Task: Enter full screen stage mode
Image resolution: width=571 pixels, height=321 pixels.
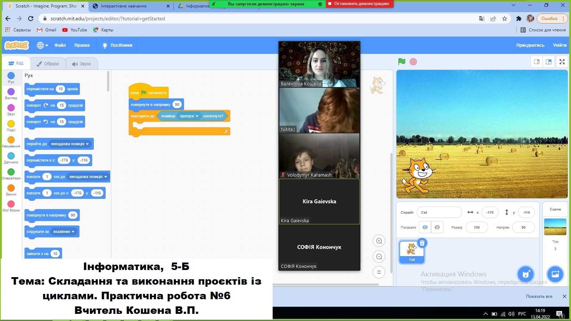Action: coord(562,62)
